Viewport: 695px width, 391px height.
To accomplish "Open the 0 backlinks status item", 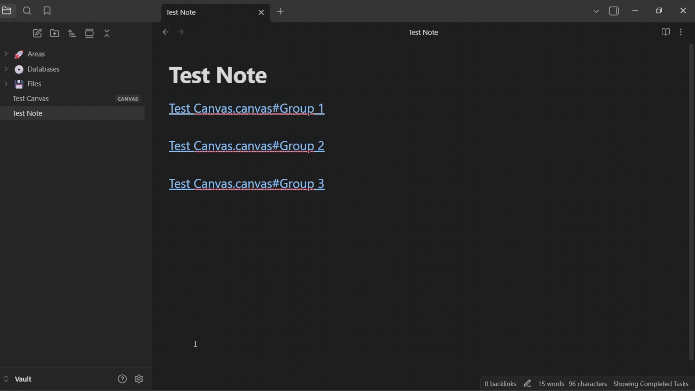I will coord(500,384).
